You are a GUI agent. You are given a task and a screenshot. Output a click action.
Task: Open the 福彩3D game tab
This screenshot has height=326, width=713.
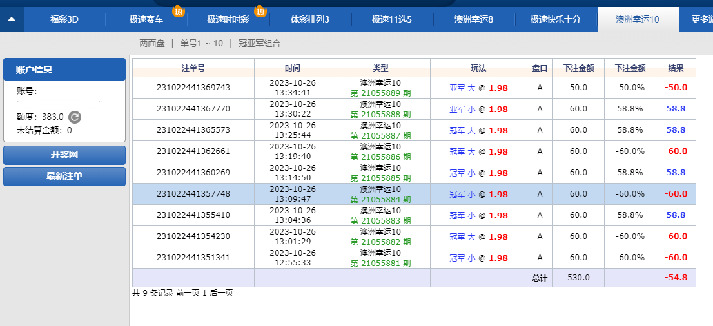[x=64, y=19]
